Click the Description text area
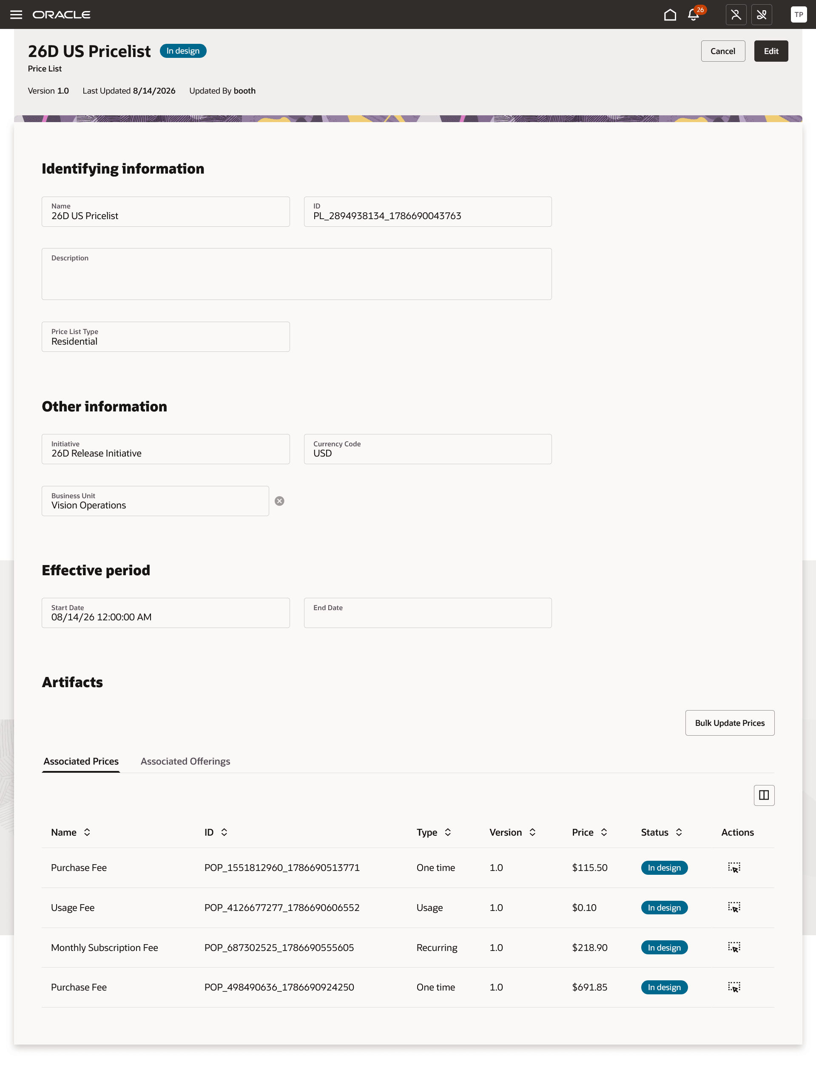The width and height of the screenshot is (816, 1082). coord(297,274)
